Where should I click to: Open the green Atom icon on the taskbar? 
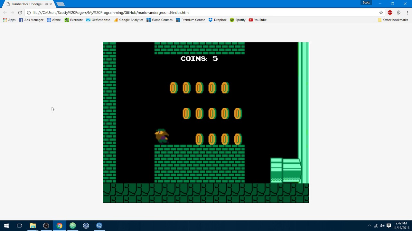point(73,226)
